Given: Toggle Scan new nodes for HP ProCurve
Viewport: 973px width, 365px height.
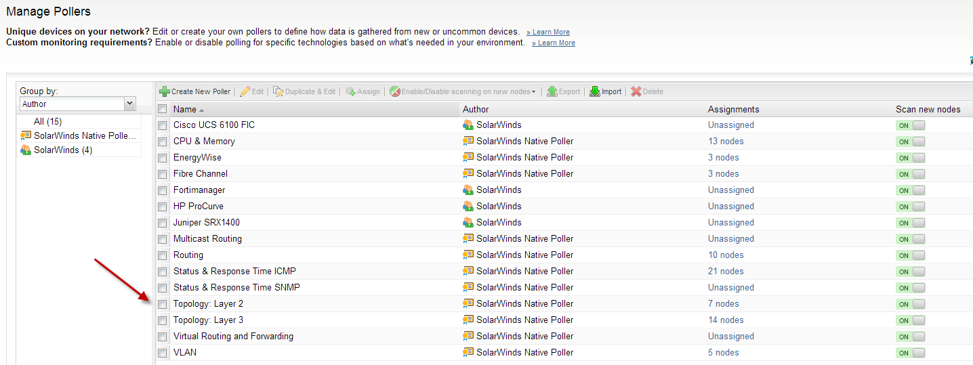Looking at the screenshot, I should tap(910, 207).
